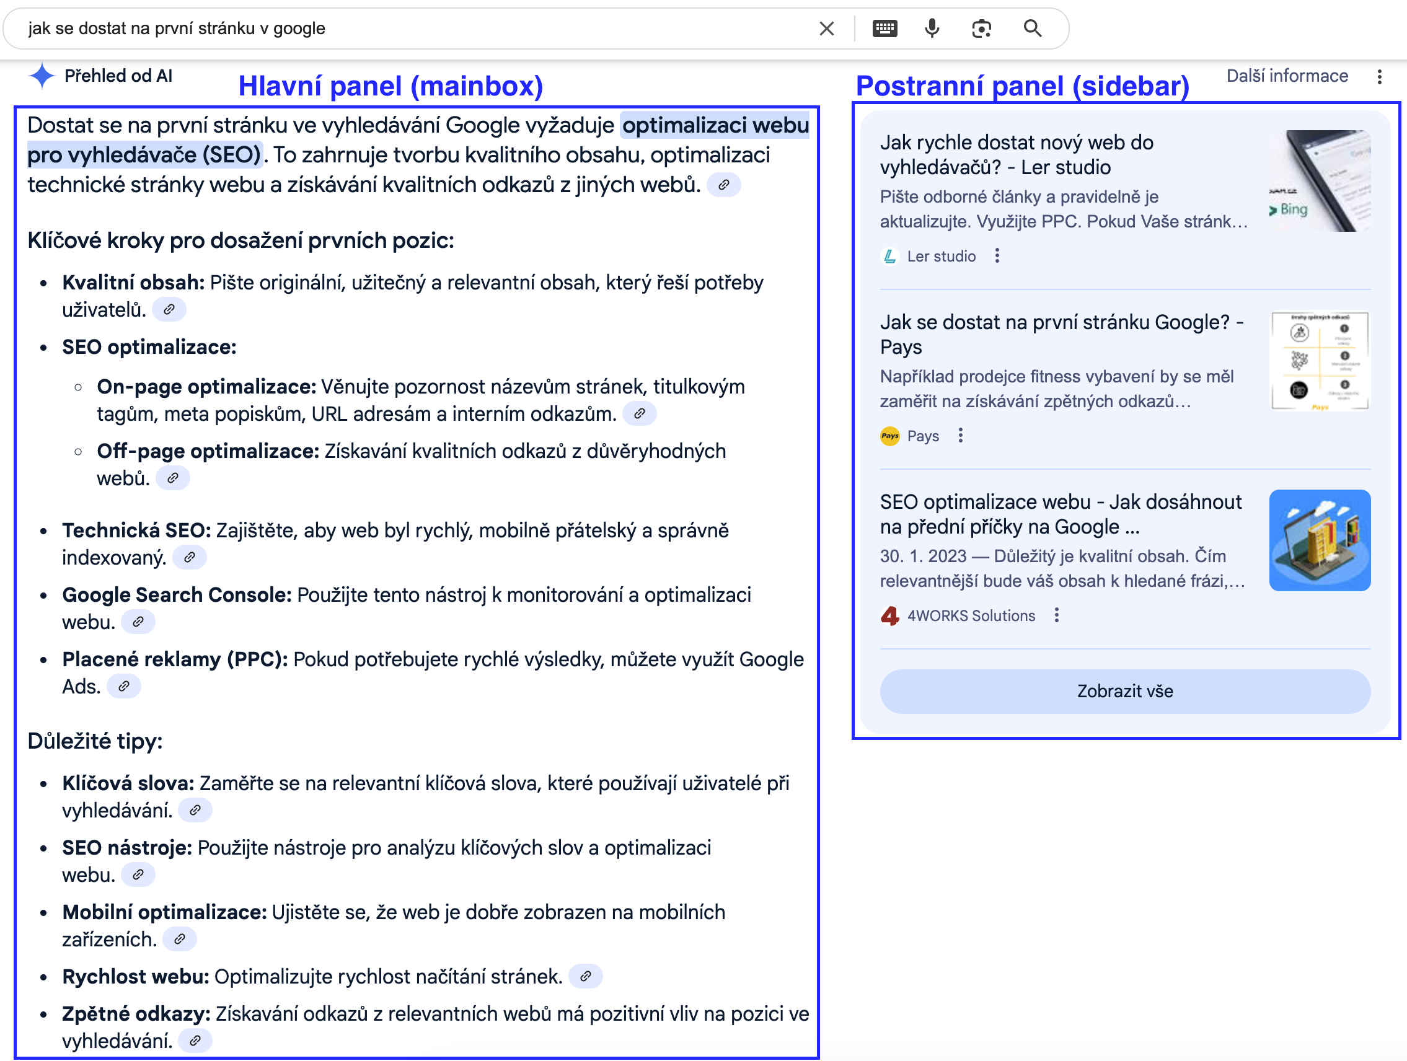Open source link after Placené reklamy item
Viewport: 1407px width, 1061px height.
click(x=123, y=686)
